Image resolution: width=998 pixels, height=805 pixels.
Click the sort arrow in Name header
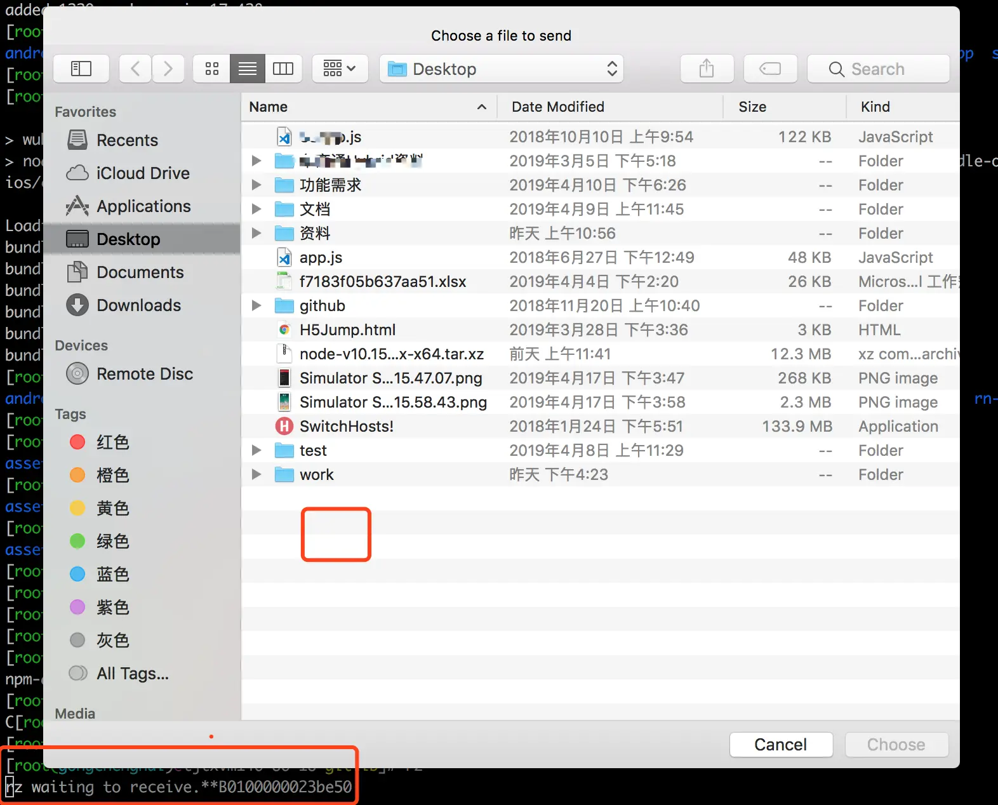482,107
